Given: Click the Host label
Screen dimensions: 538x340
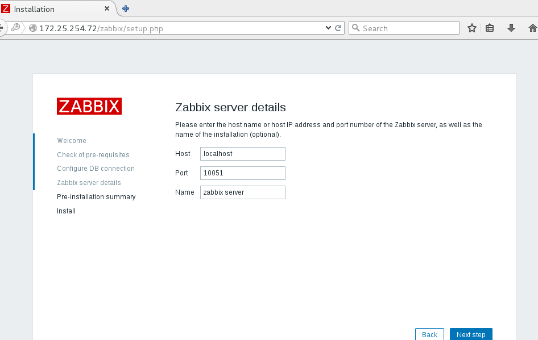Looking at the screenshot, I should coord(183,154).
